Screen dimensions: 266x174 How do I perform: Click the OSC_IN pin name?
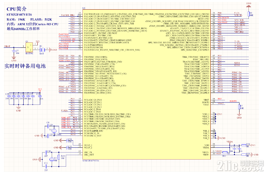coord(88,153)
